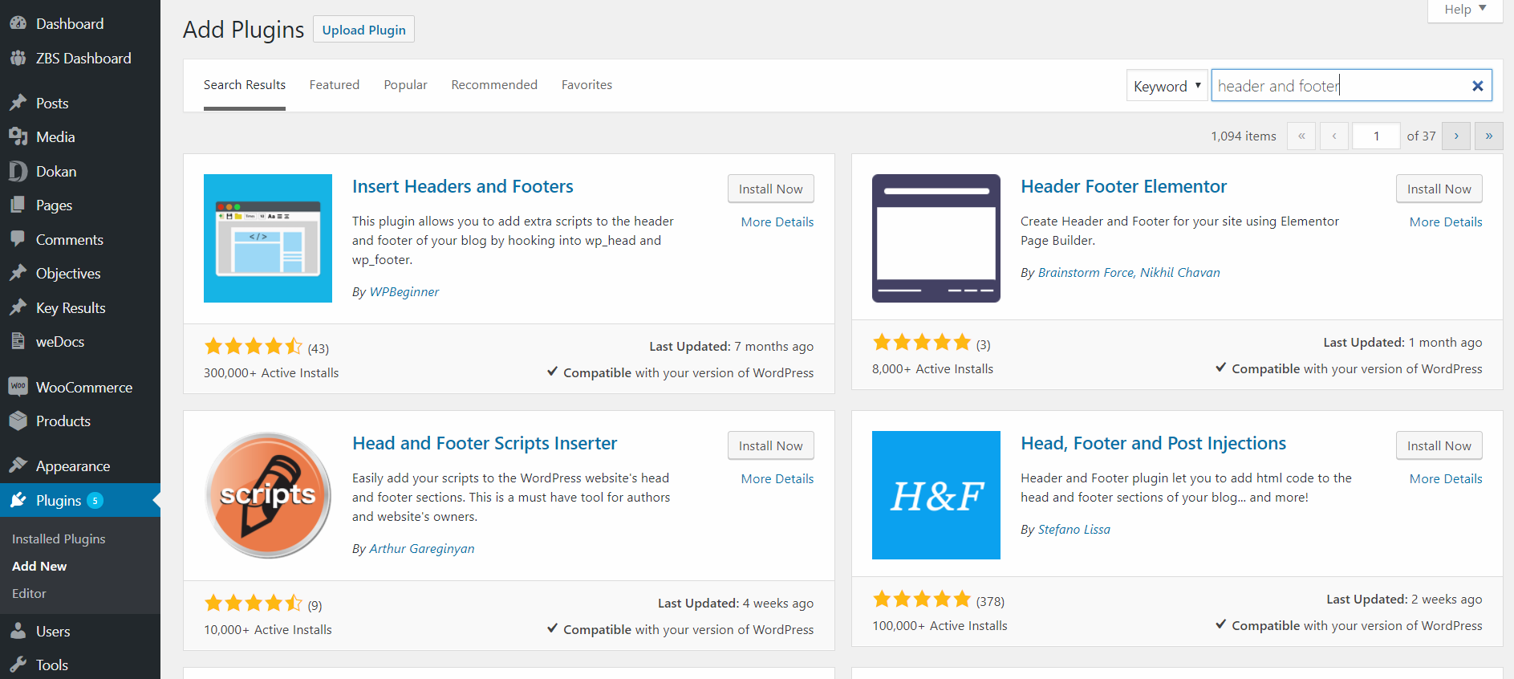Clear the search with the X icon

tap(1477, 86)
